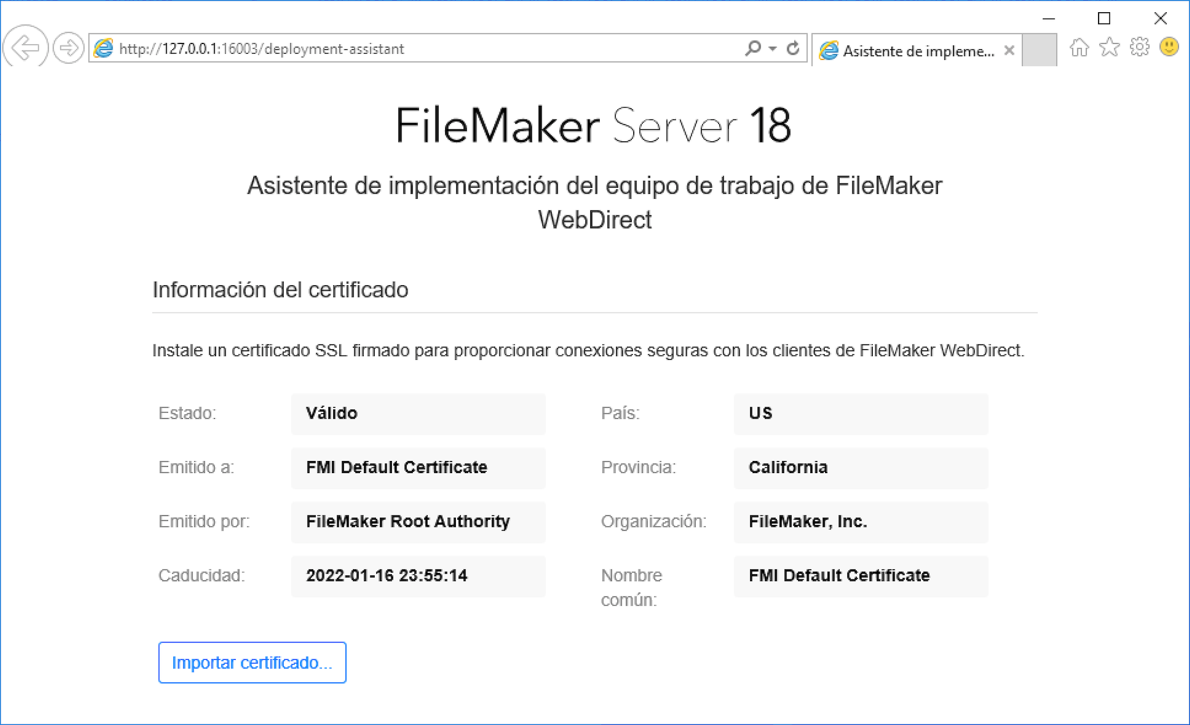This screenshot has height=725, width=1190.
Task: Click the FileMaker Server 18 title
Action: tap(593, 125)
